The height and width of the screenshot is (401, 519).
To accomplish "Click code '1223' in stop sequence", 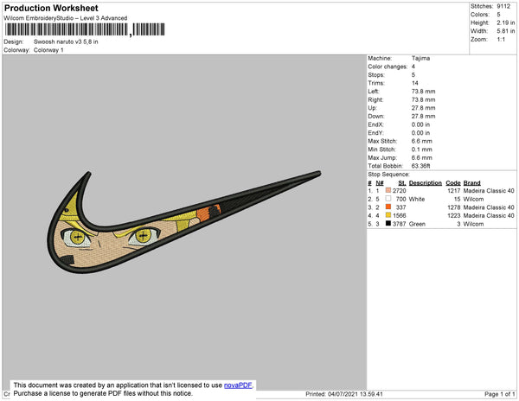I will (454, 215).
